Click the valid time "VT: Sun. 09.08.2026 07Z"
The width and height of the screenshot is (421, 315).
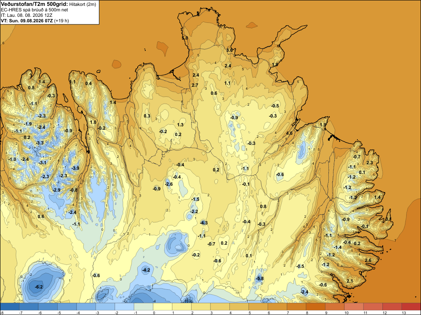(27, 21)
